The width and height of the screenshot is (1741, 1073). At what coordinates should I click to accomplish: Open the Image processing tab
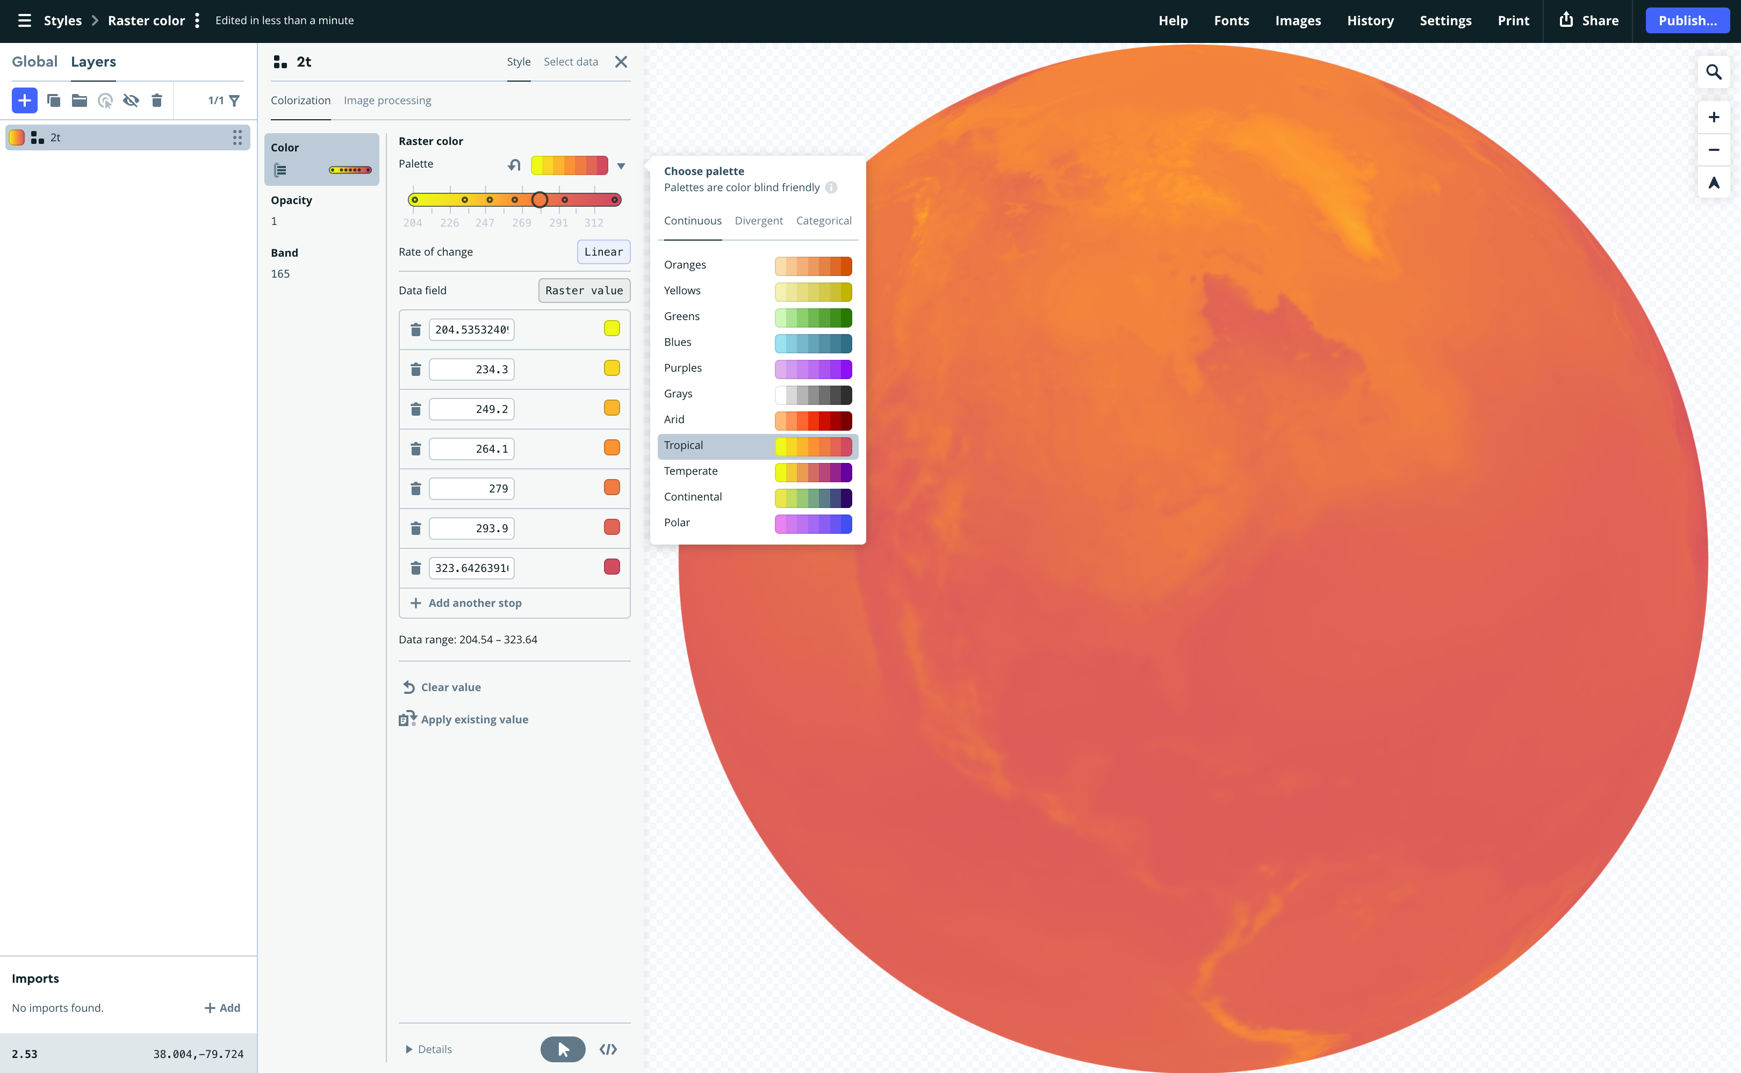click(387, 101)
